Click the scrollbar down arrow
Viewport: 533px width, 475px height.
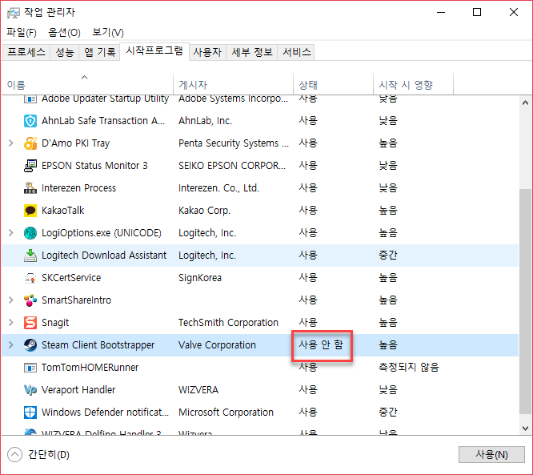pos(525,429)
